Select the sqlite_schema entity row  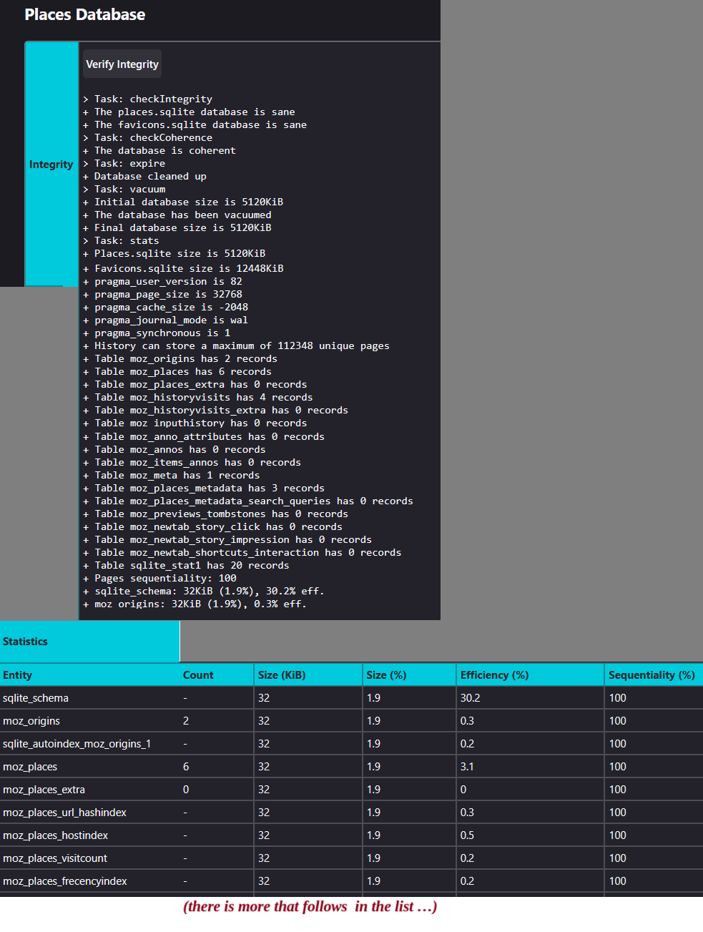tap(36, 698)
